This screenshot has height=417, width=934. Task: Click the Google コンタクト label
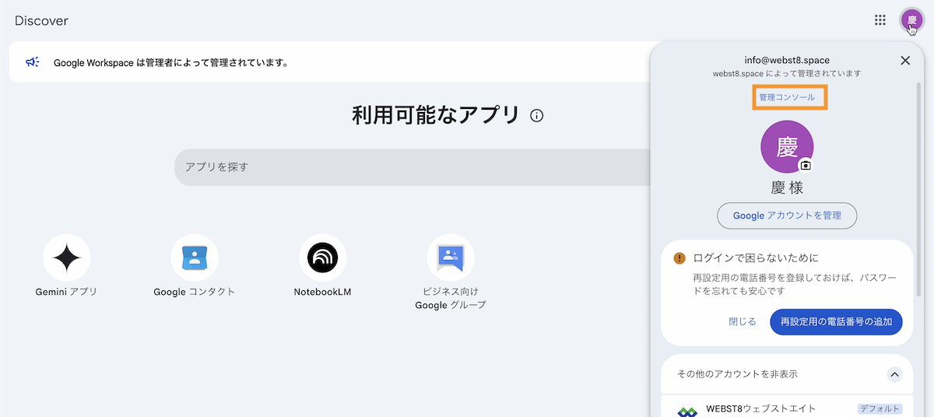(195, 292)
